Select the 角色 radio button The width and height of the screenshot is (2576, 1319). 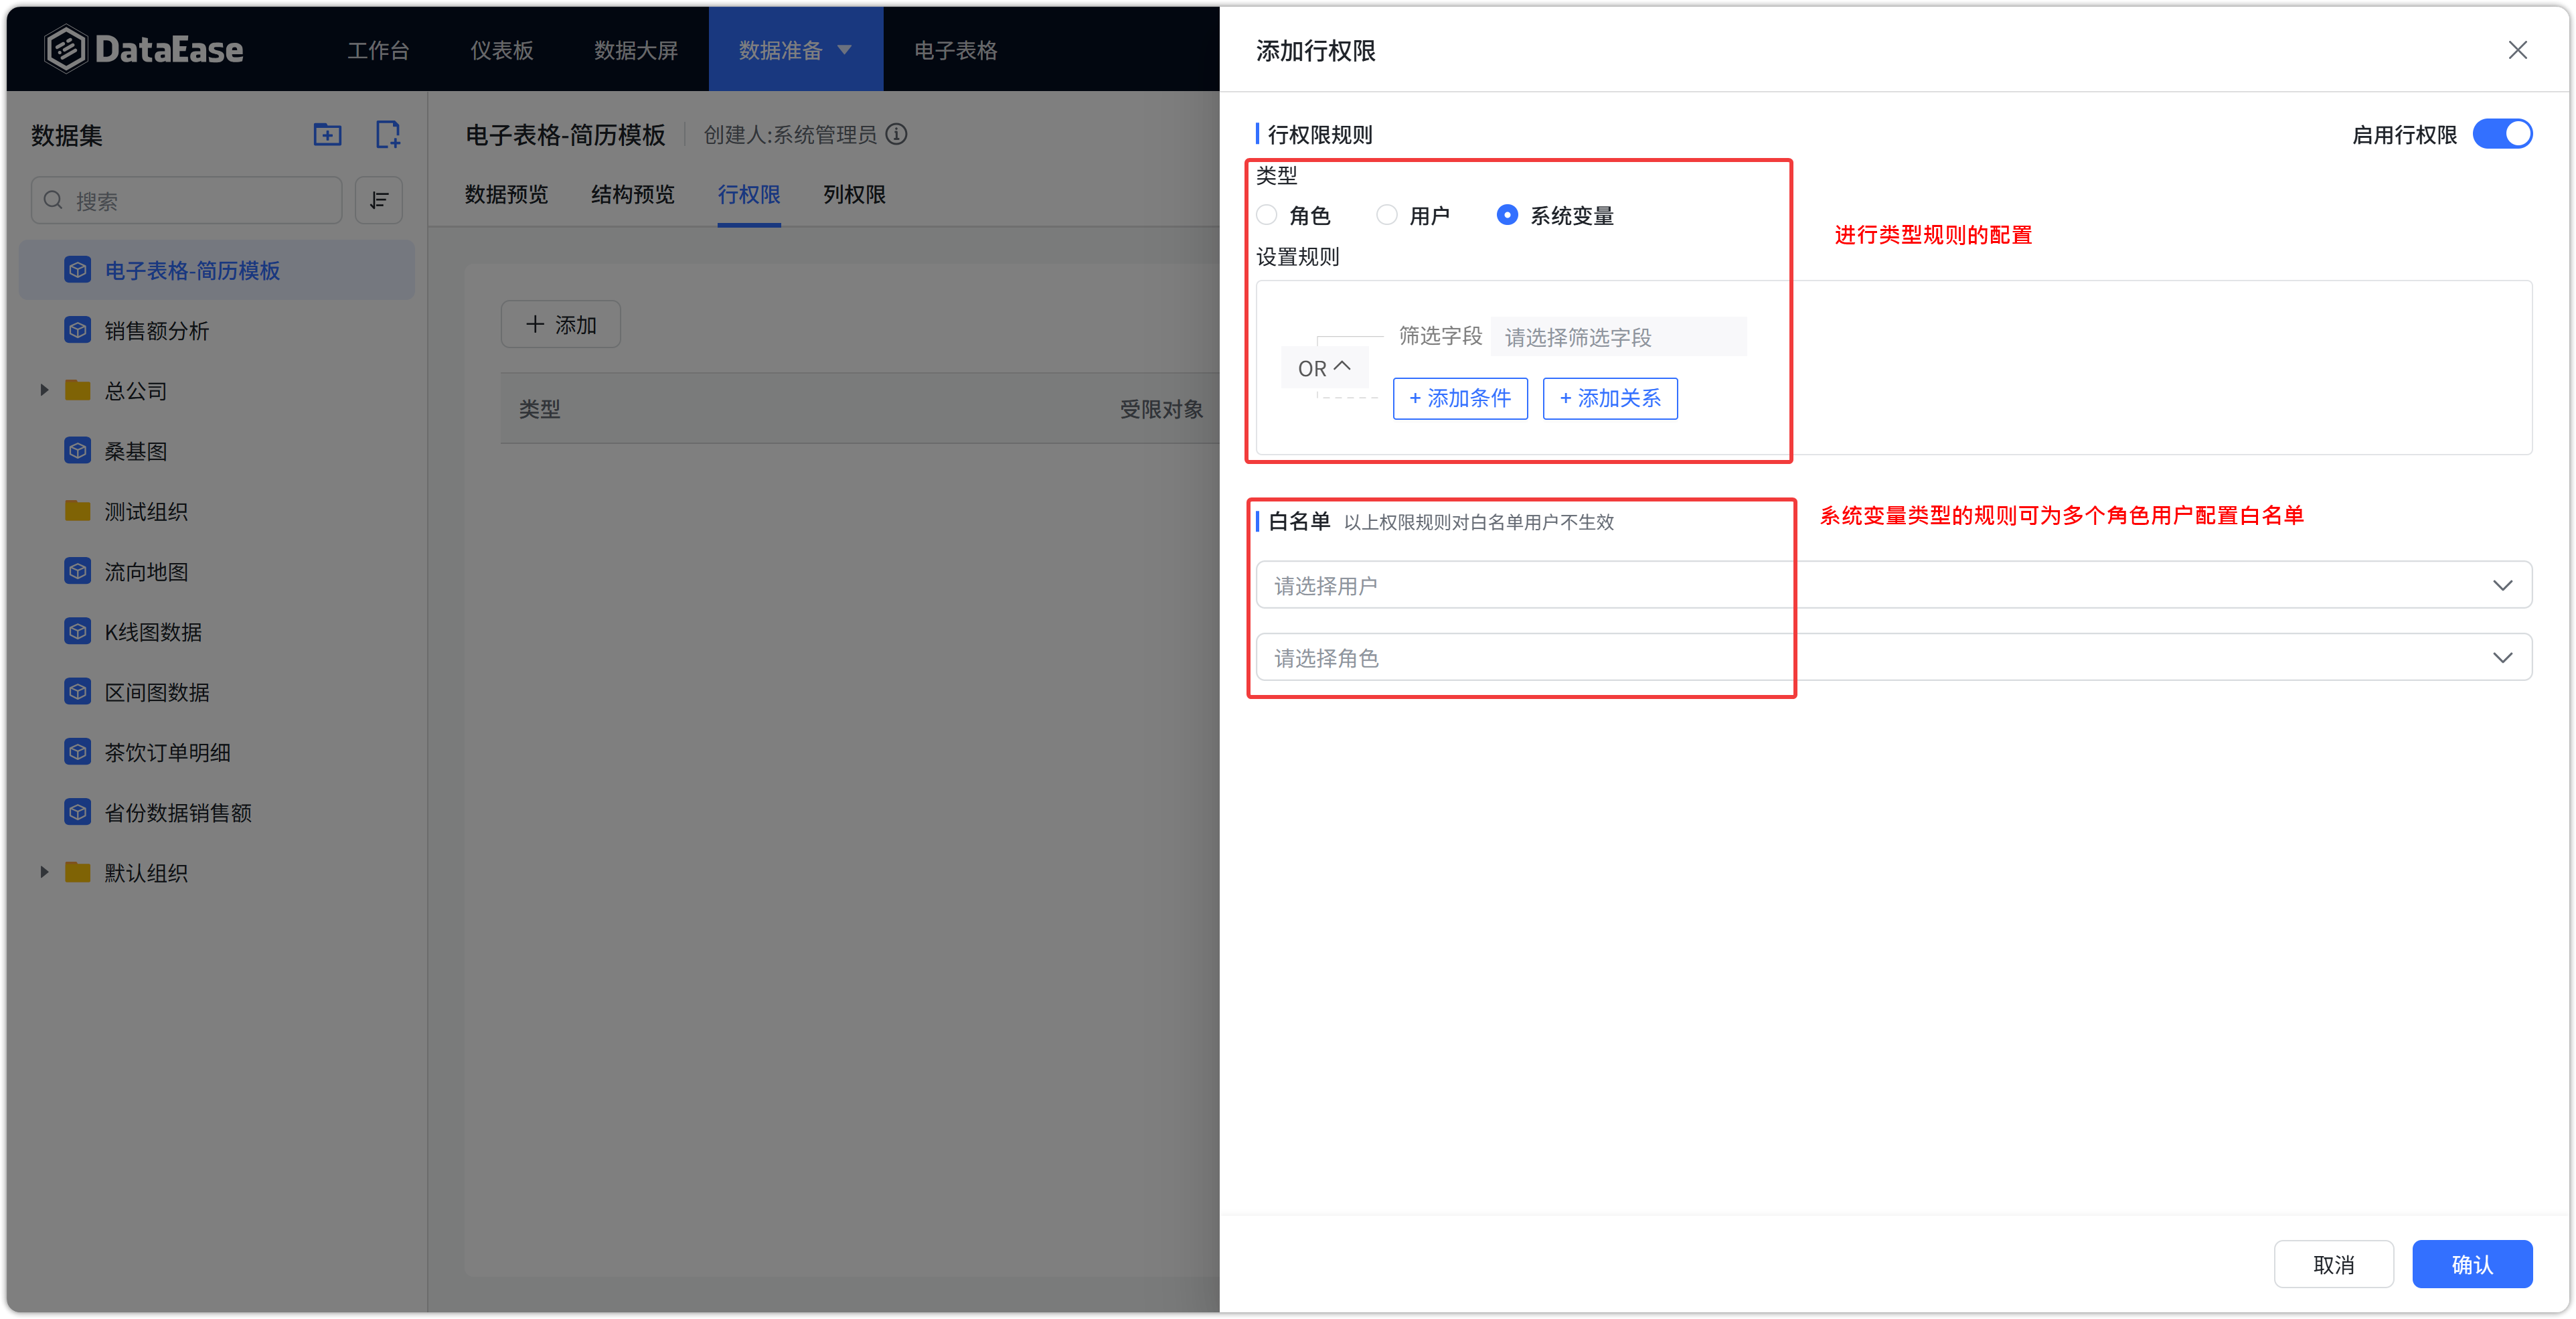point(1267,215)
